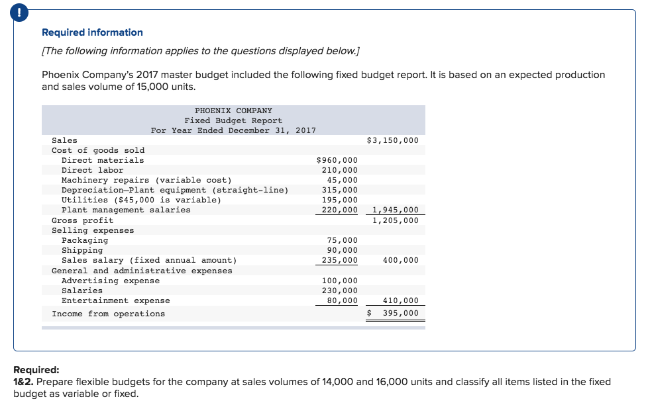This screenshot has height=401, width=646.
Task: Click the 100,000 advertising value
Action: pos(340,281)
